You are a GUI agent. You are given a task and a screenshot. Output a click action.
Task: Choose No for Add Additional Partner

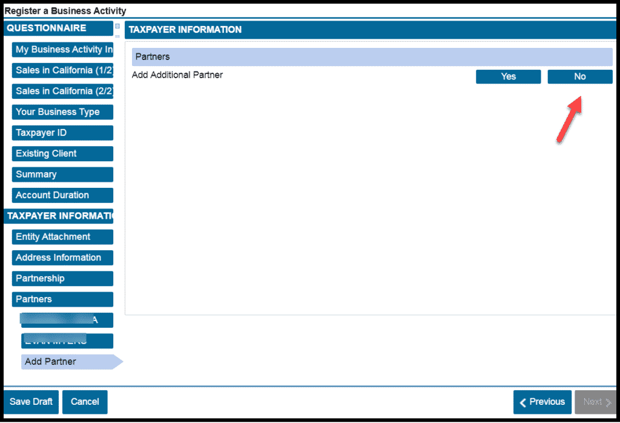(x=579, y=76)
